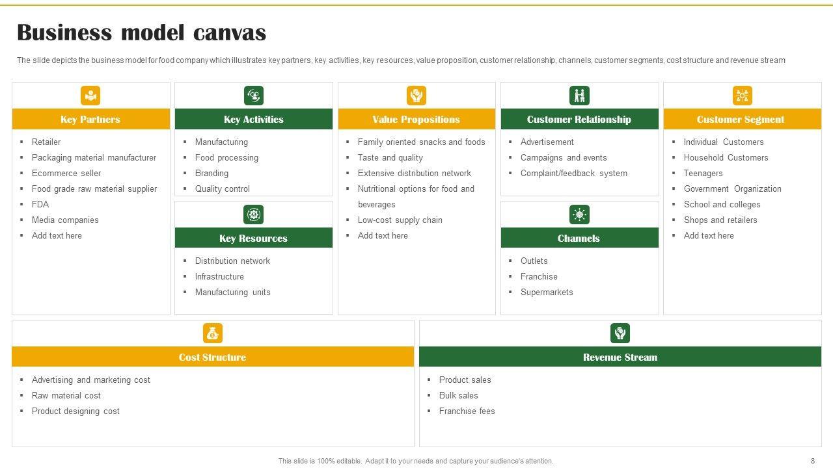Click the 'Quality control' bullet
This screenshot has height=468, width=833.
(x=223, y=188)
